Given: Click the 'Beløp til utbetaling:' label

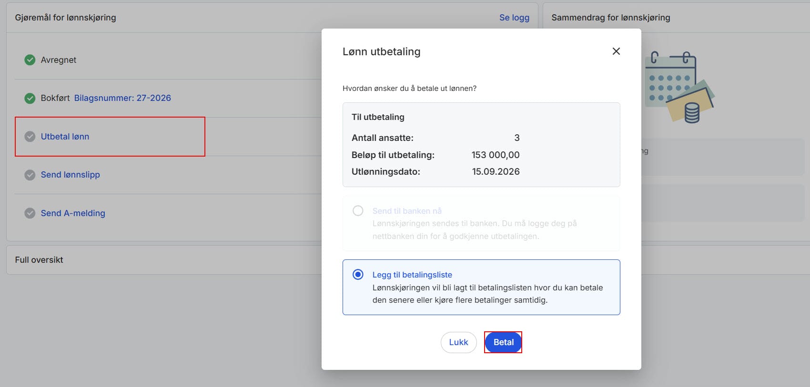Looking at the screenshot, I should pyautogui.click(x=393, y=155).
